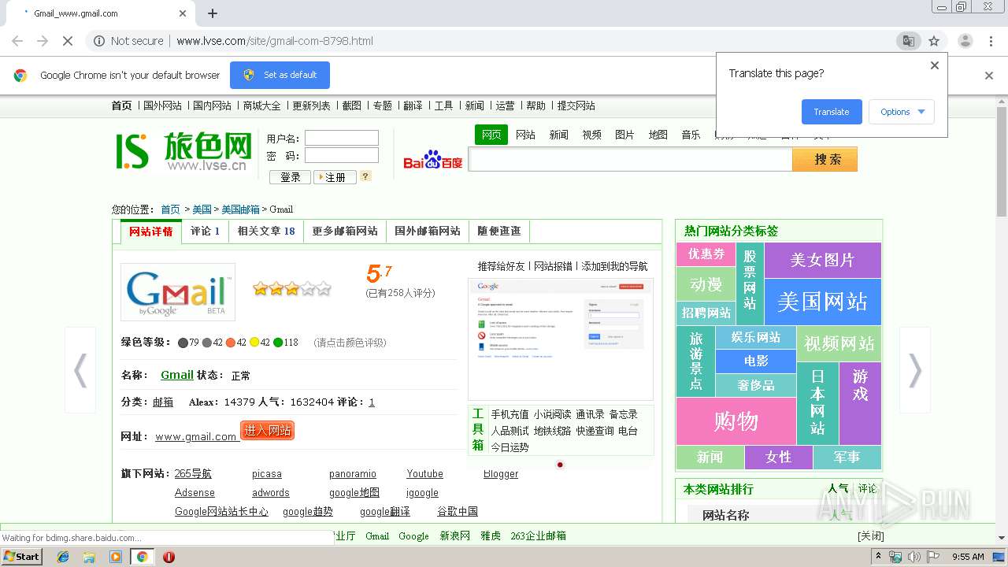Open the picasa sub-site link

click(x=267, y=474)
